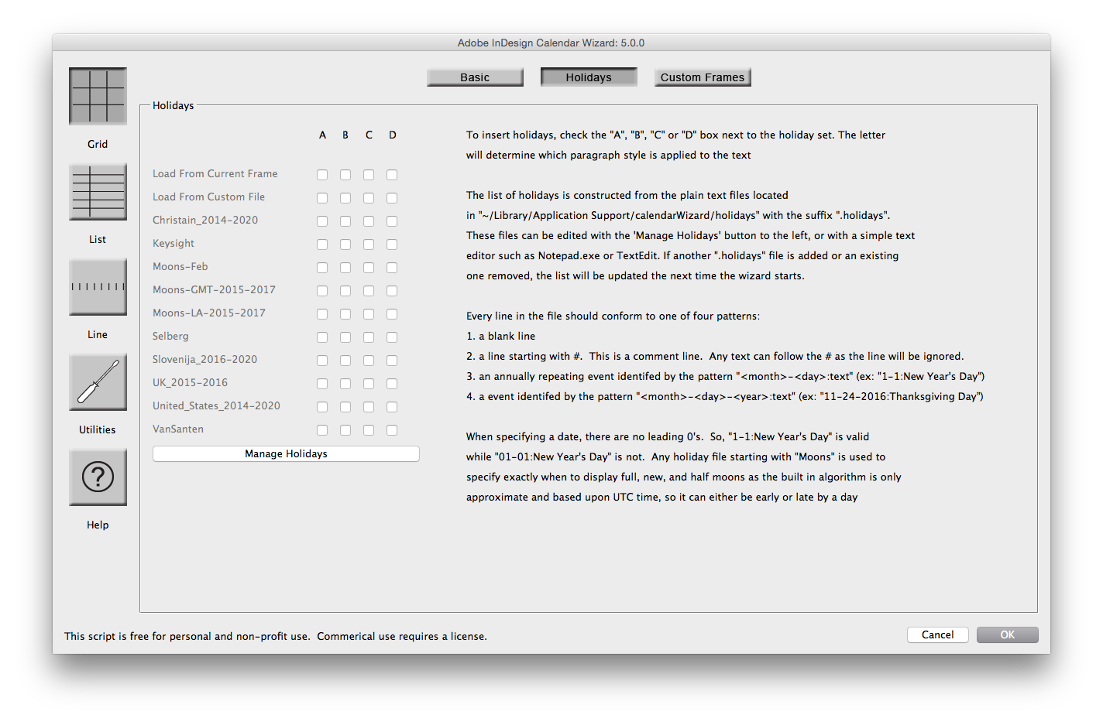Open the List tool
The height and width of the screenshot is (725, 1103).
98,191
